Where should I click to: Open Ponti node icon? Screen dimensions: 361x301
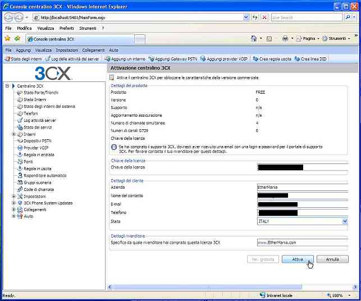click(20, 161)
